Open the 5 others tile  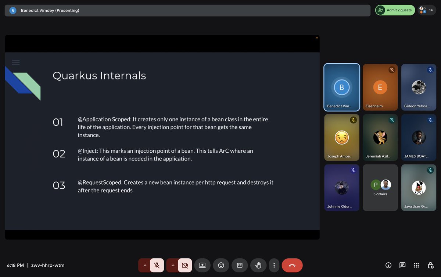coord(380,188)
